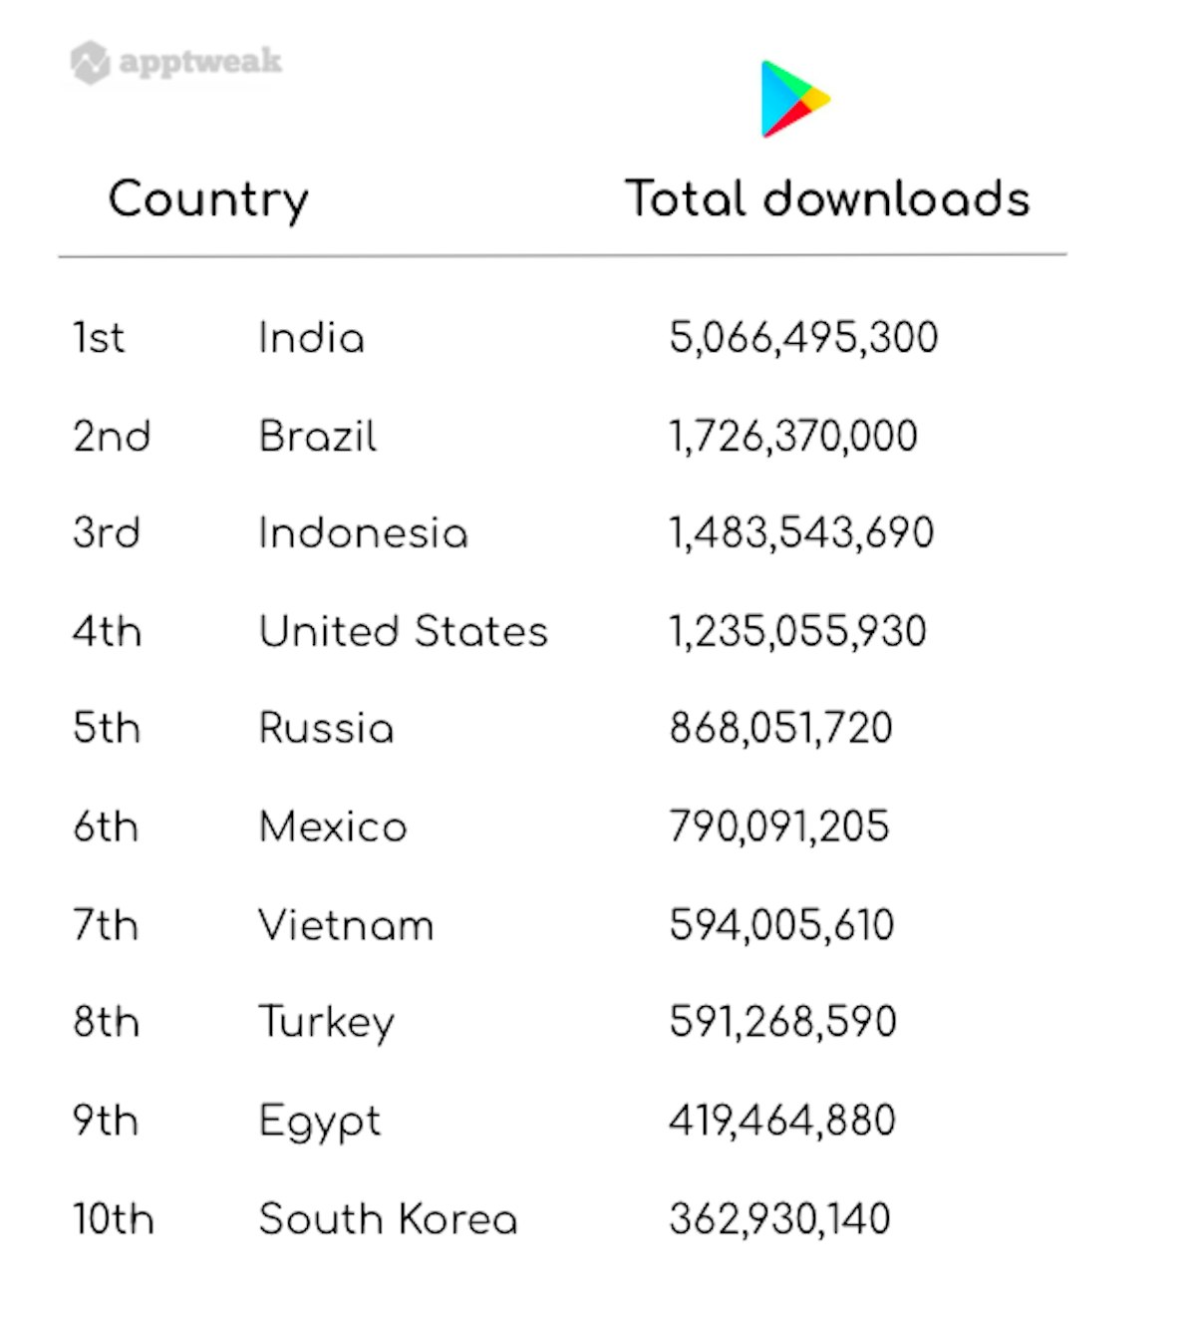Click the 1st rank label
Viewport: 1196px width, 1318px height.
tap(99, 338)
